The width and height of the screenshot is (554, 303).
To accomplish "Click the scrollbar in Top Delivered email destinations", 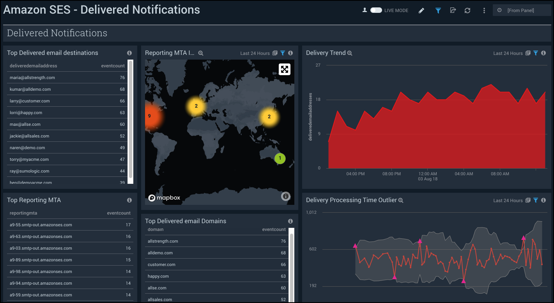I will tap(131, 121).
